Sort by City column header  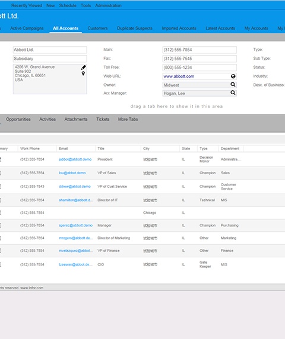pos(146,149)
